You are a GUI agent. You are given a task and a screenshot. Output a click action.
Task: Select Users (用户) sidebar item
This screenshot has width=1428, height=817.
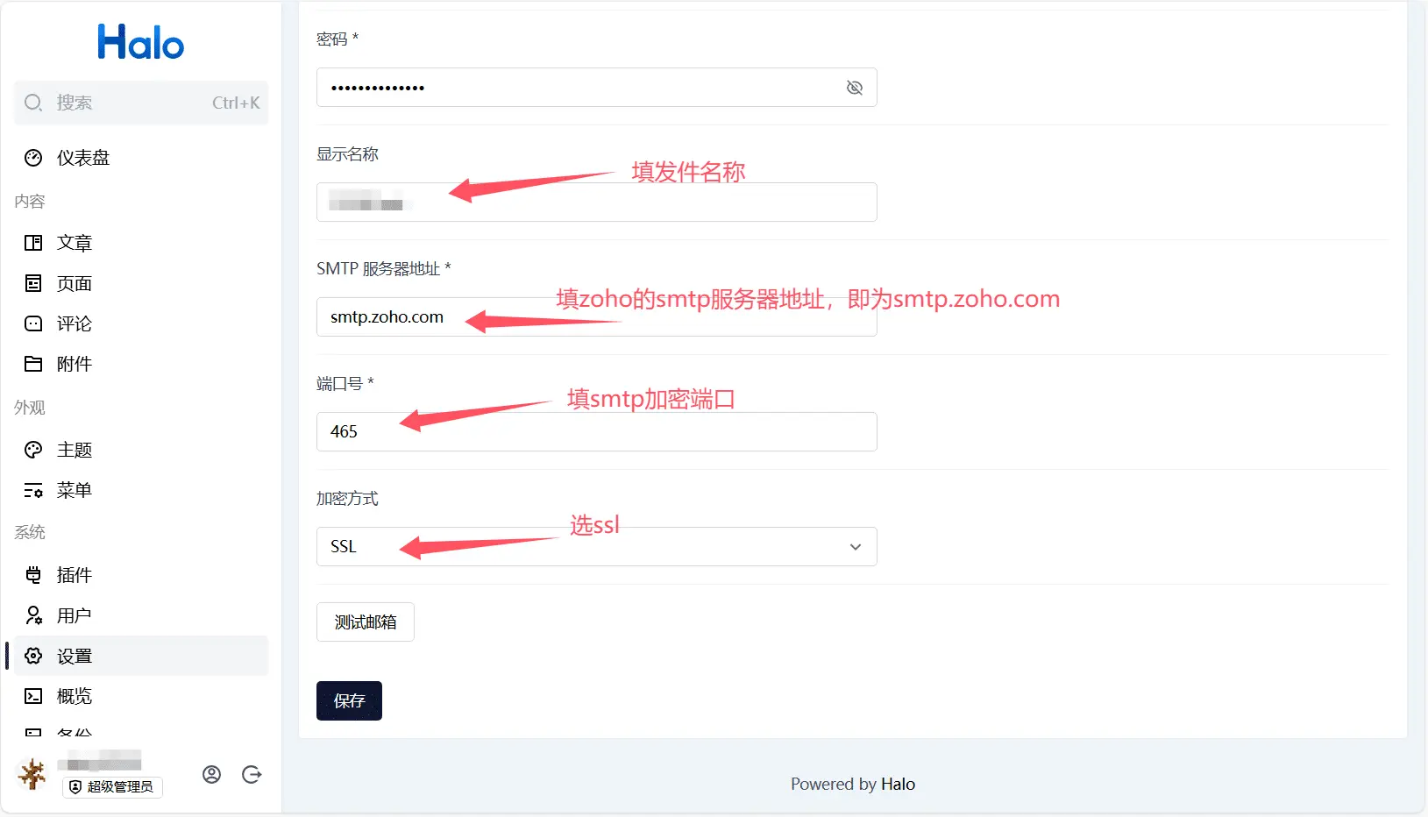click(140, 615)
